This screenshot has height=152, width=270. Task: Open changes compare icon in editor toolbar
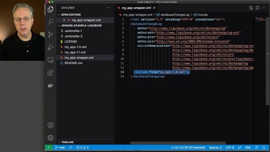coord(251,8)
